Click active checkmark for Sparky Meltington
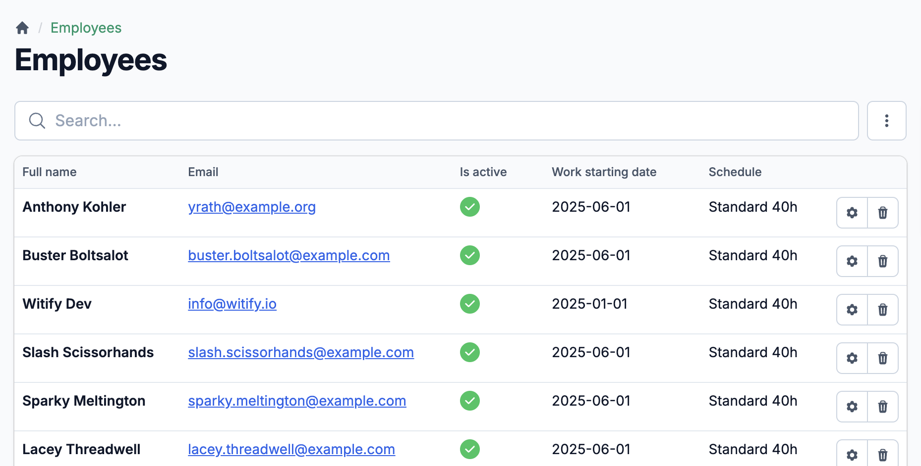Viewport: 921px width, 466px height. (x=470, y=401)
